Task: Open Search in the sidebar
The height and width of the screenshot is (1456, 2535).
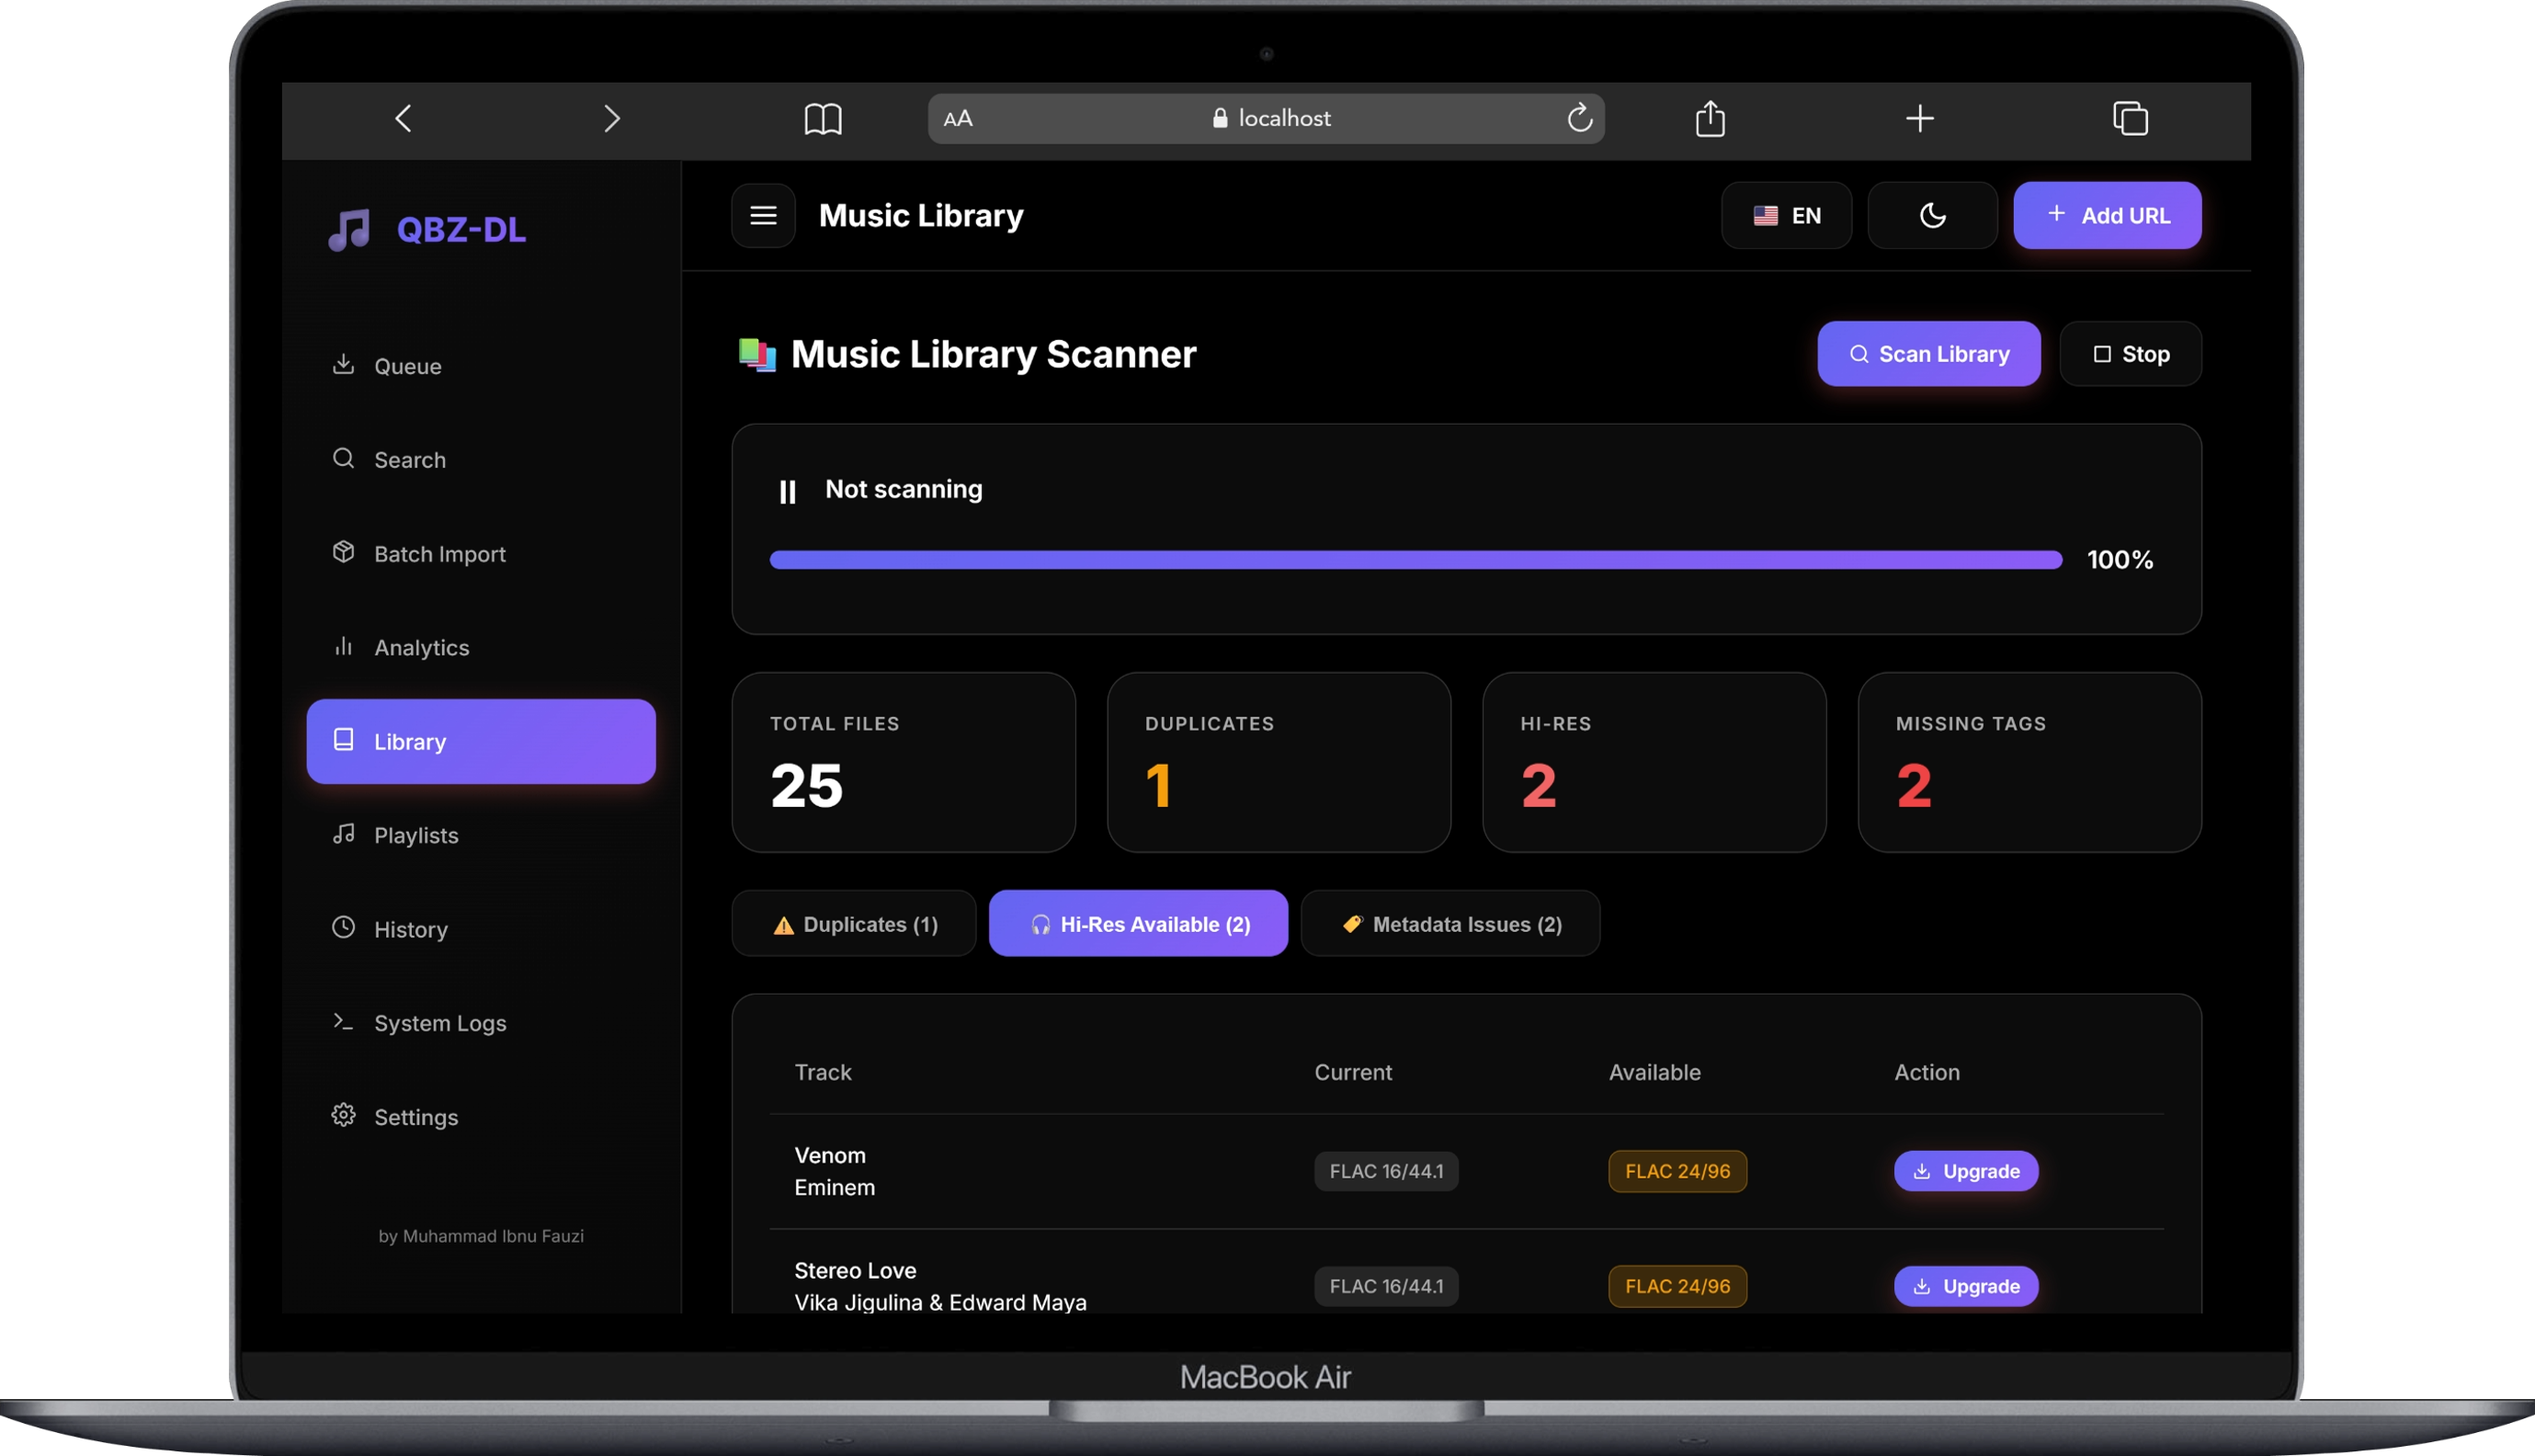Action: point(481,460)
